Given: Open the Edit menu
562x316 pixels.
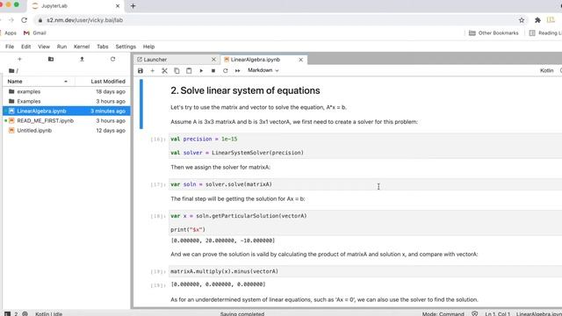Looking at the screenshot, I should (25, 47).
